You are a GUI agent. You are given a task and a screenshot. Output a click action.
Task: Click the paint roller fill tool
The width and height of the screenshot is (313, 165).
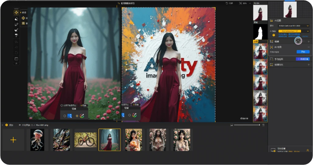16,35
